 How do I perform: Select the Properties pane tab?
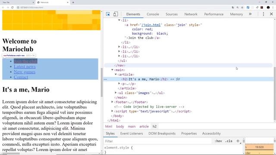pyautogui.click(x=189, y=133)
